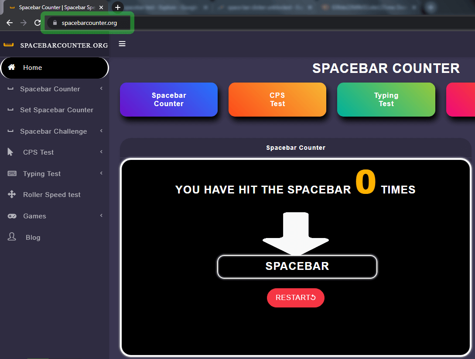
Task: Expand the Spacebar Counter sidebar submenu
Action: (x=101, y=89)
